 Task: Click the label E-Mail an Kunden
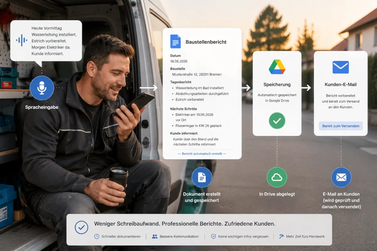[341, 194]
